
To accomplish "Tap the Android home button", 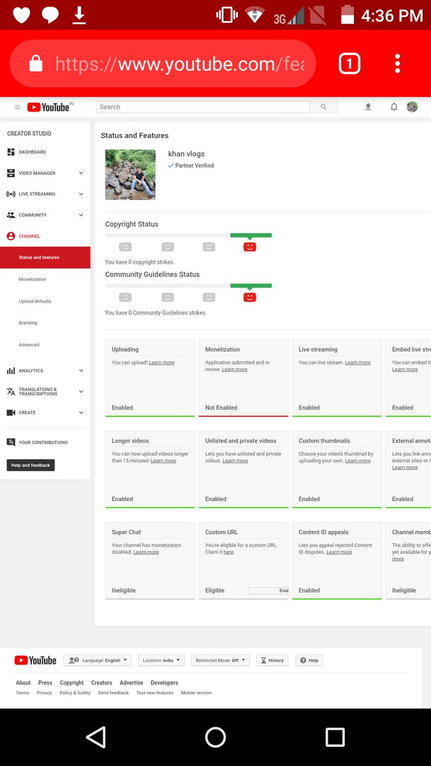I will (215, 737).
